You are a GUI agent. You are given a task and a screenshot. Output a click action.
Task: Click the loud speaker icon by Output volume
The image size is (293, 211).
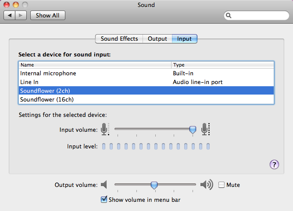pyautogui.click(x=207, y=185)
